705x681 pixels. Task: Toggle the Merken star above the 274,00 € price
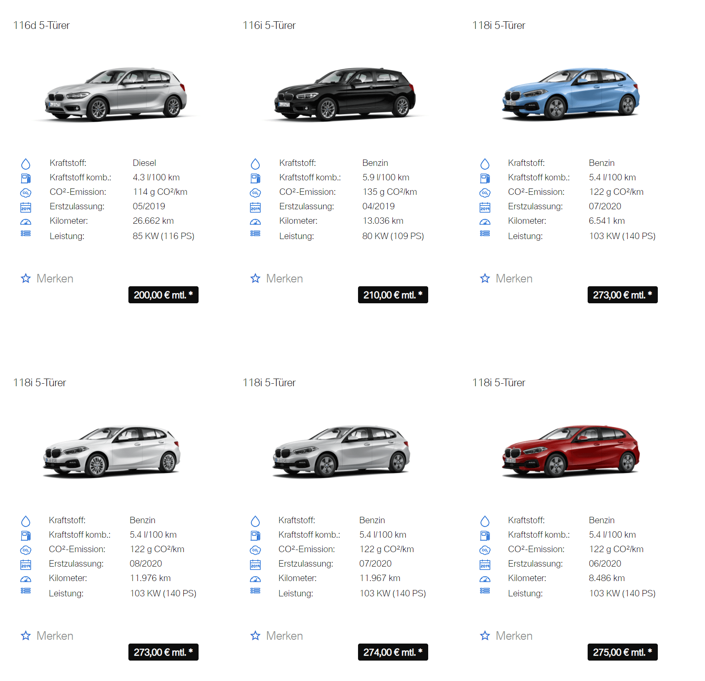256,635
